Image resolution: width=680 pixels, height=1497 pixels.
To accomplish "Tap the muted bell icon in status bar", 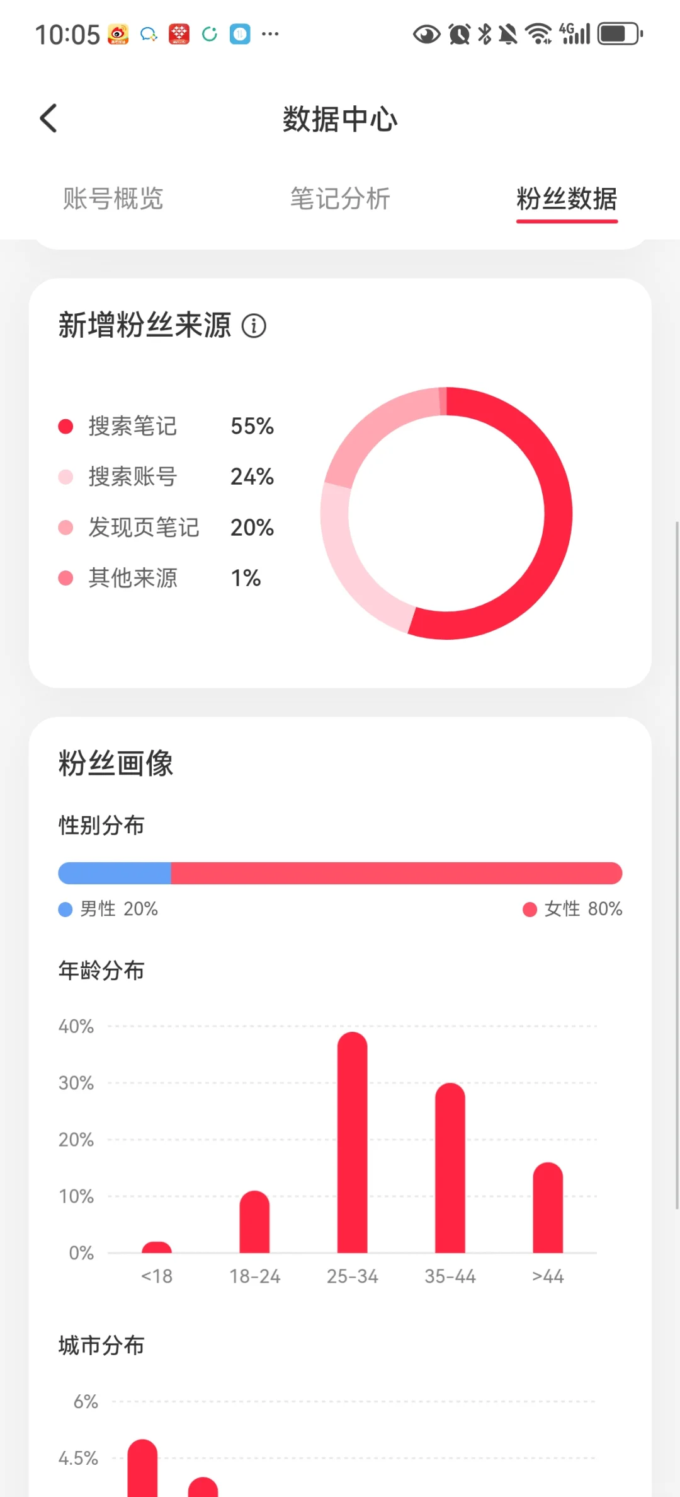I will 508,34.
